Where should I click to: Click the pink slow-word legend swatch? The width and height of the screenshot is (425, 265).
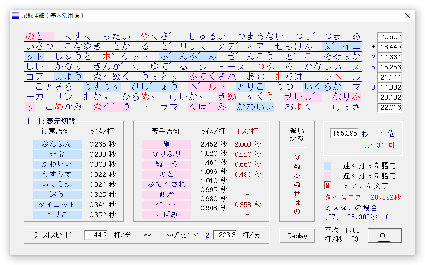[x=328, y=176]
